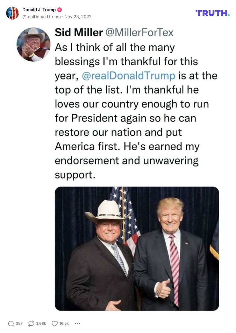Open the three-dot more options menu
236x333 pixels.
pyautogui.click(x=77, y=323)
